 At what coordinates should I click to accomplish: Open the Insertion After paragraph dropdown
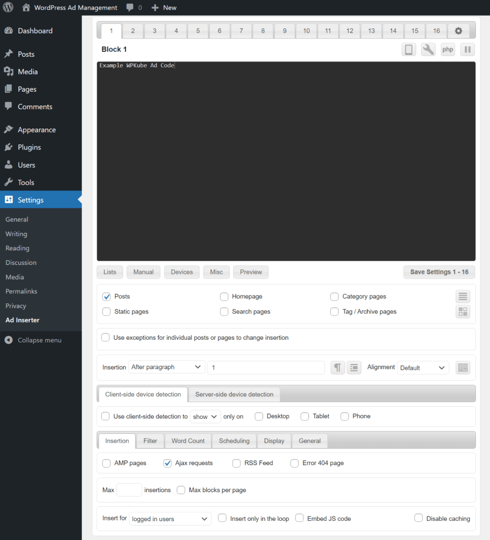click(167, 367)
